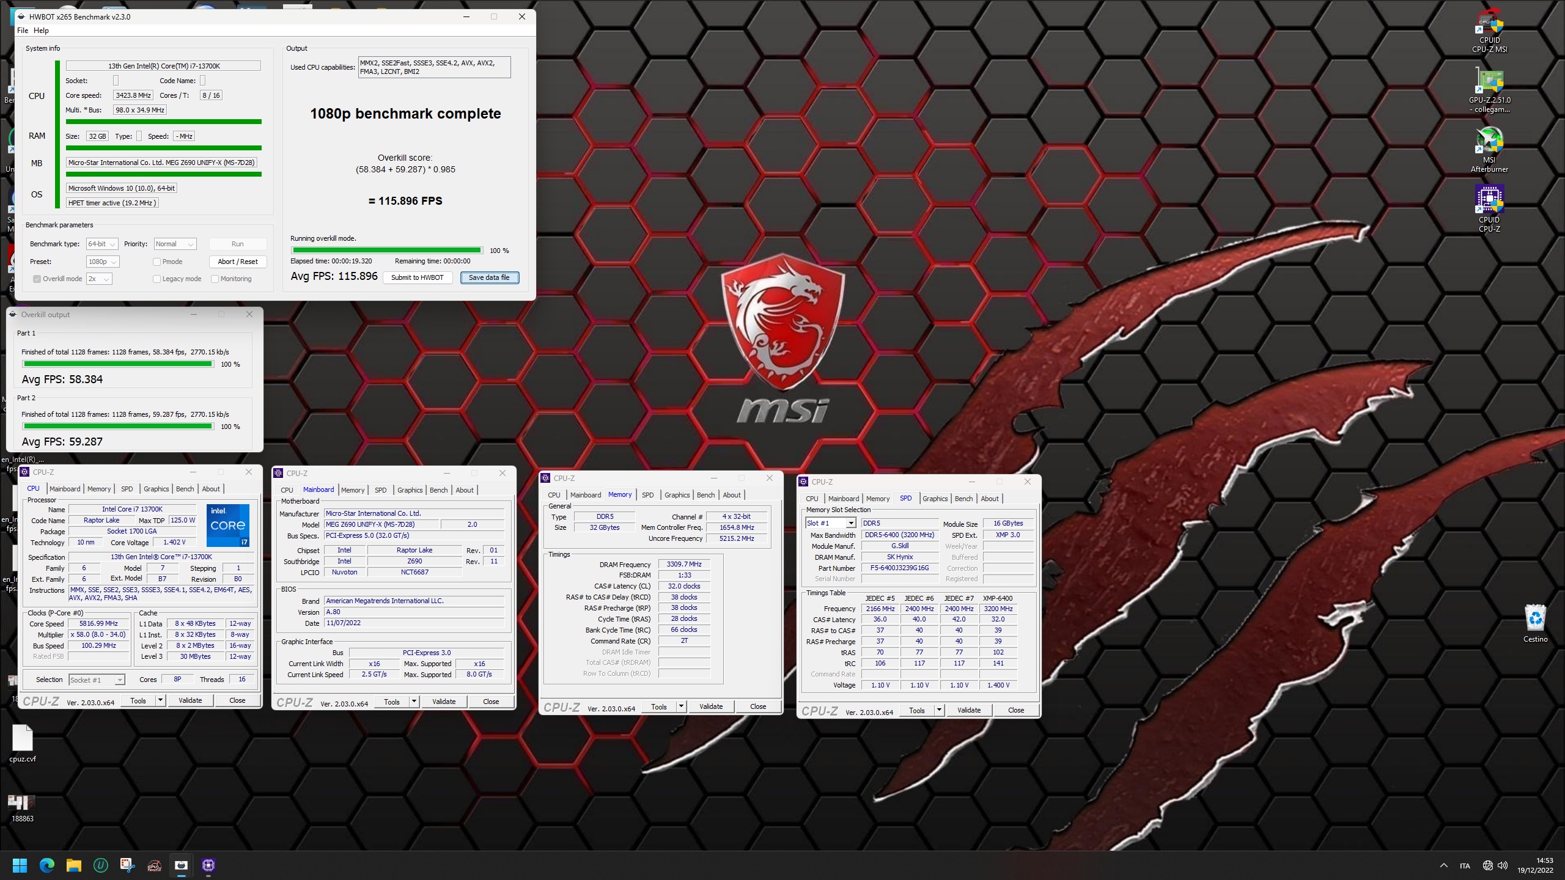Expand Tools arrow in CPU-Z Memory window
1565x880 pixels.
pyautogui.click(x=682, y=706)
